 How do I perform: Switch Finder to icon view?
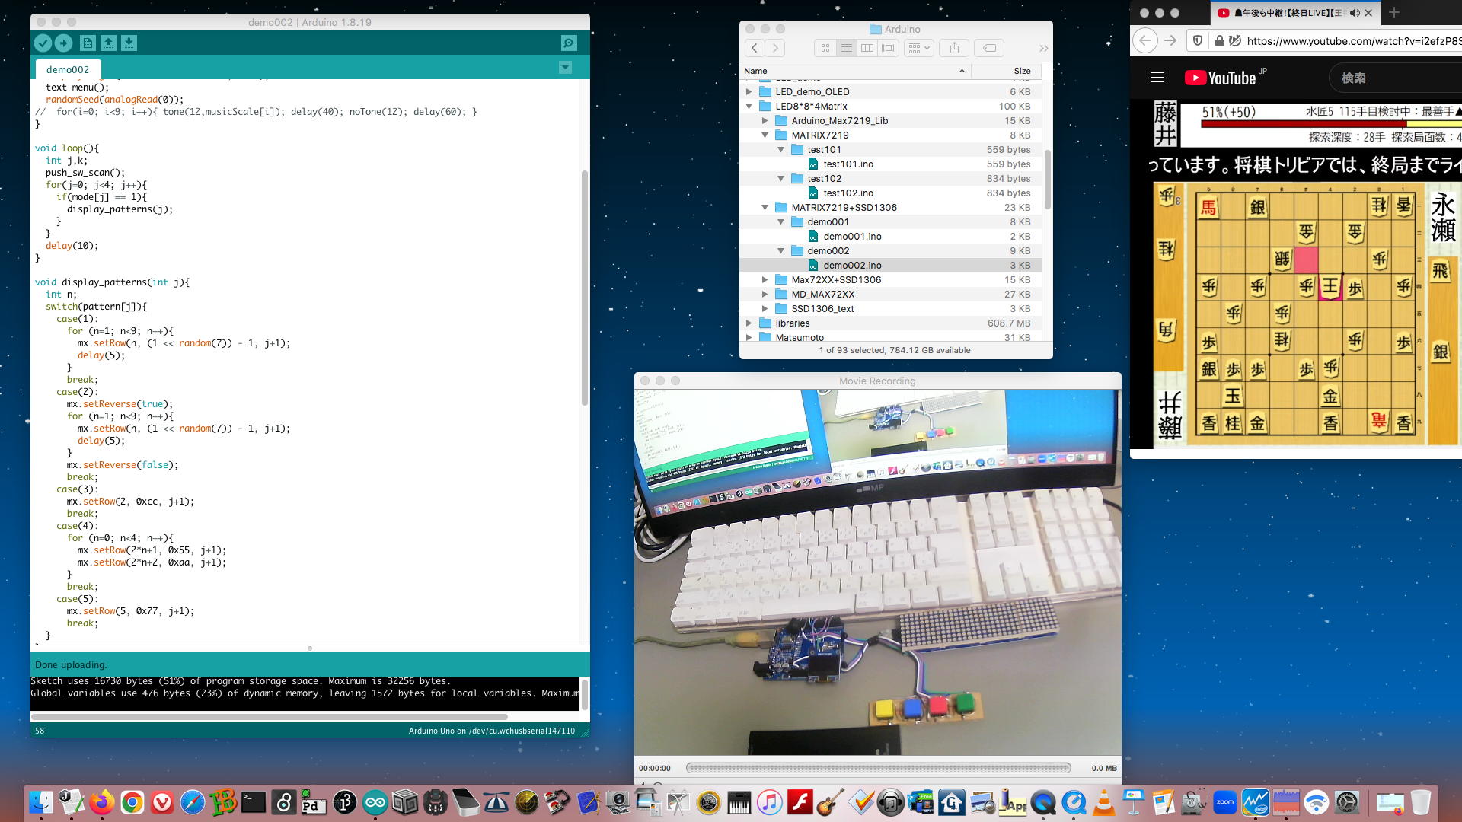[x=825, y=48]
